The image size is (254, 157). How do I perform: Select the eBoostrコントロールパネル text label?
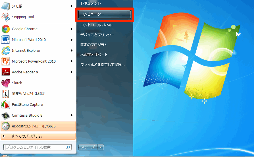[x=34, y=126]
